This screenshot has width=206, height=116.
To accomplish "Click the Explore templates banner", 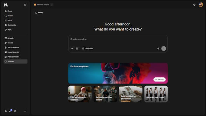I will click(x=118, y=73).
